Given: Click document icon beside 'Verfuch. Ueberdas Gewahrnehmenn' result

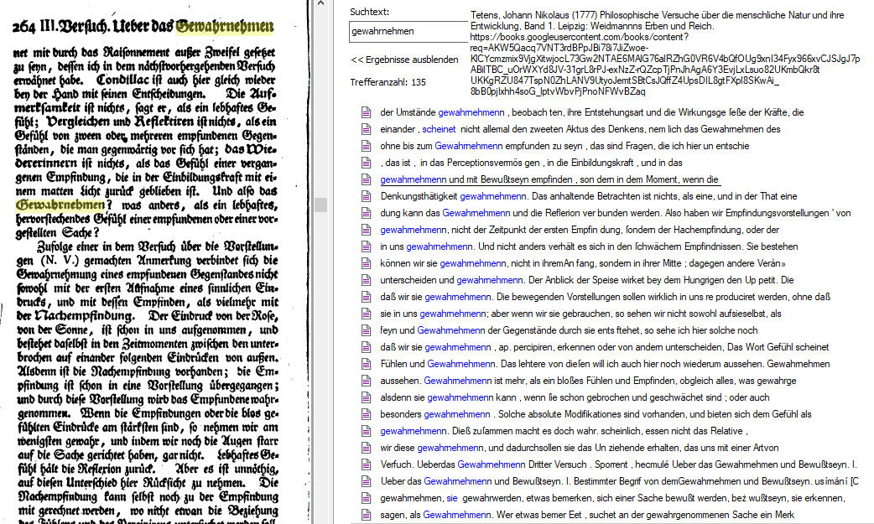Looking at the screenshot, I should point(366,464).
